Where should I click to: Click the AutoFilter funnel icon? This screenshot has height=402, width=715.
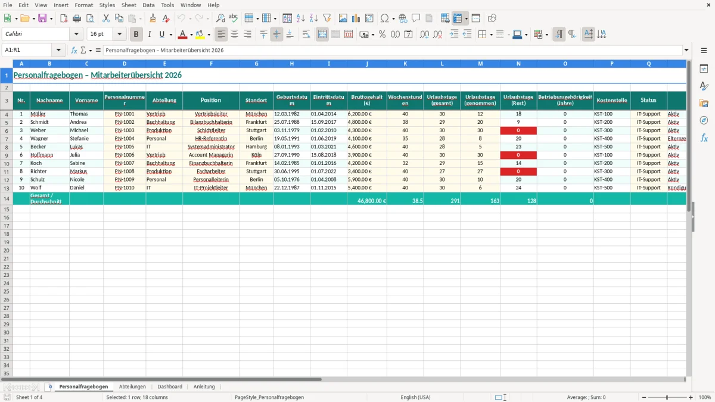327,18
